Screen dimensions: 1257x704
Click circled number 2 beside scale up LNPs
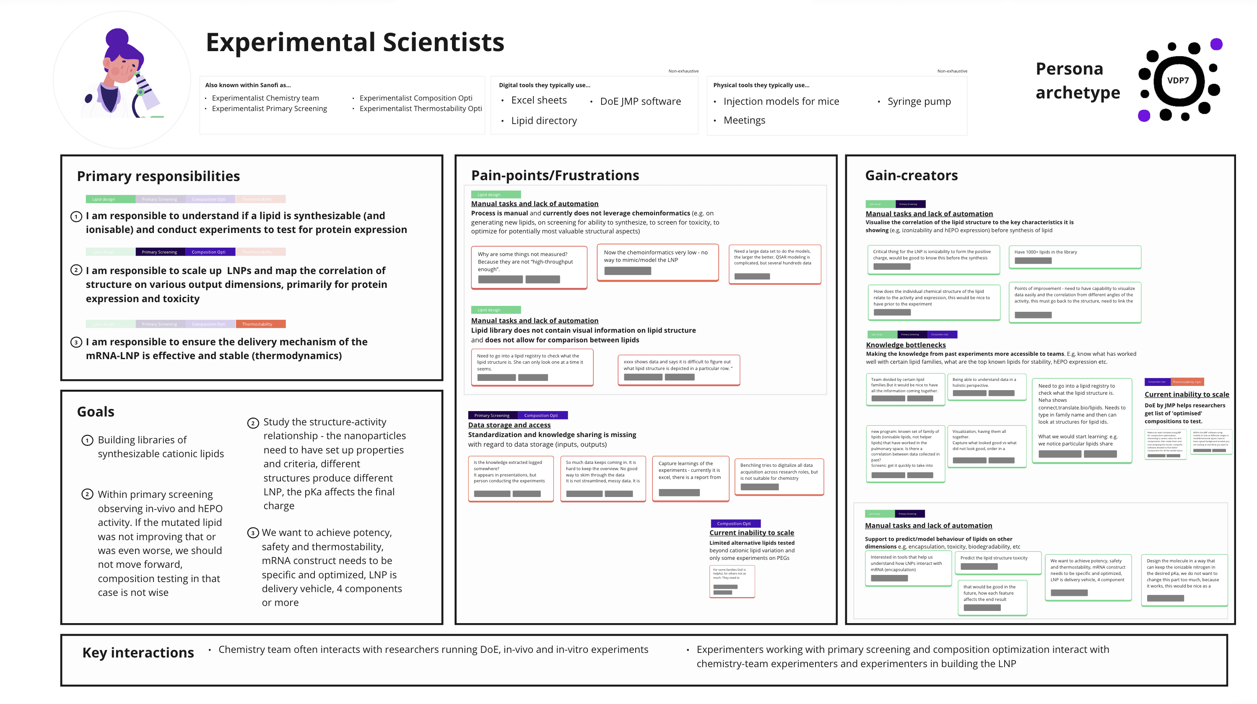point(76,270)
